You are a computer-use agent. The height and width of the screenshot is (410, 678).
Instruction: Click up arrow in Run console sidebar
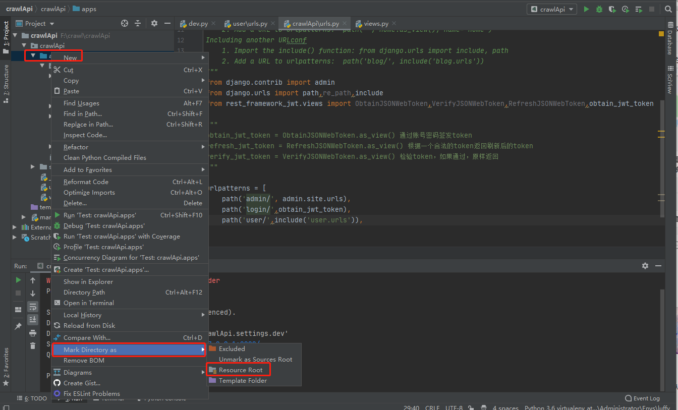point(33,280)
